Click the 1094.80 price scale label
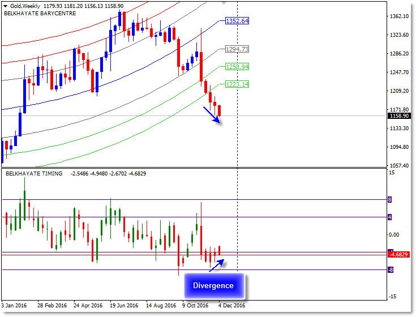 coord(399,147)
